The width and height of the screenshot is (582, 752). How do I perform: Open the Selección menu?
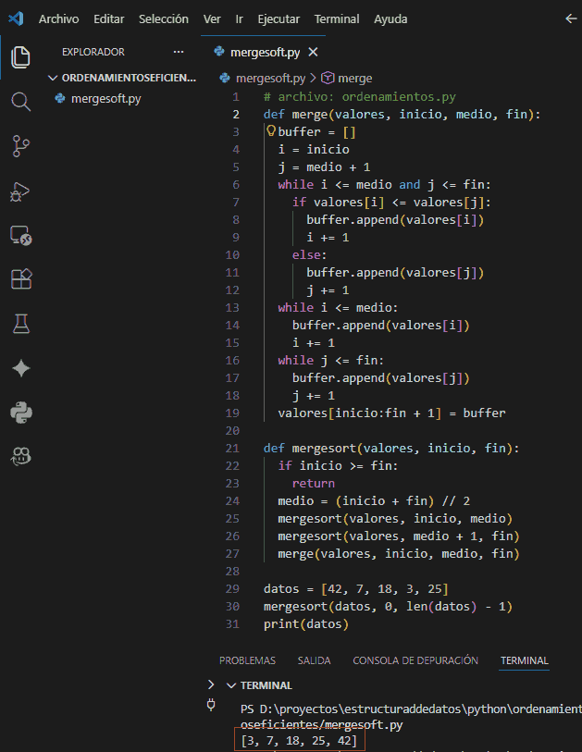coord(163,19)
